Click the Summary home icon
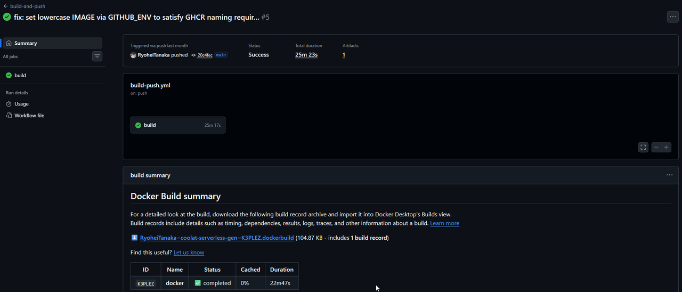The width and height of the screenshot is (682, 292). [x=9, y=43]
